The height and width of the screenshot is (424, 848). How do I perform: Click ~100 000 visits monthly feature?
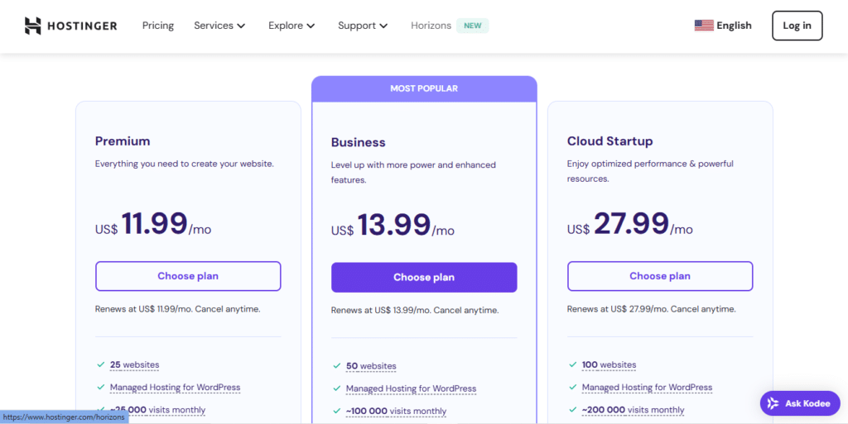397,411
